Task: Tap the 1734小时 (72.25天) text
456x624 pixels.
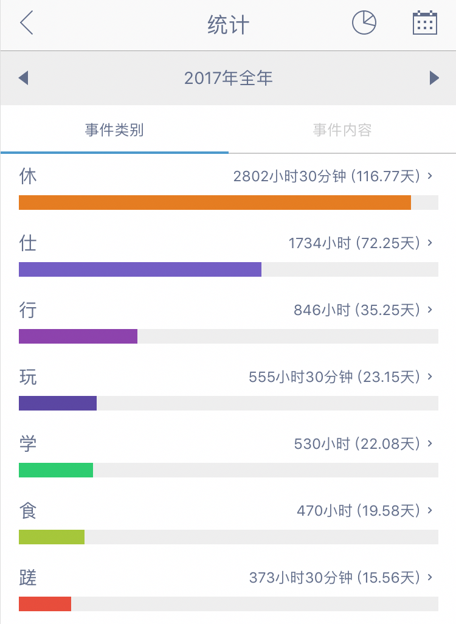Action: [354, 243]
